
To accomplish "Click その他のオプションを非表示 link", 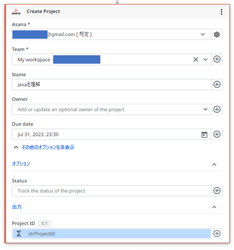I will 48,147.
